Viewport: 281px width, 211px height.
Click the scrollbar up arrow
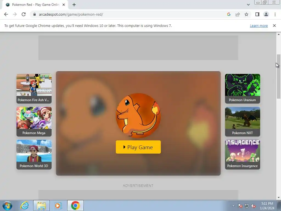(279, 34)
